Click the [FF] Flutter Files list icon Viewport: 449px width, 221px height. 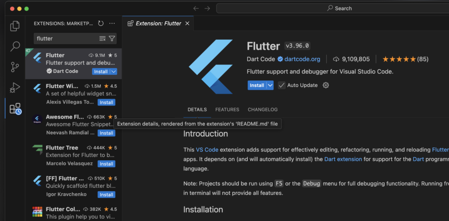point(37,181)
